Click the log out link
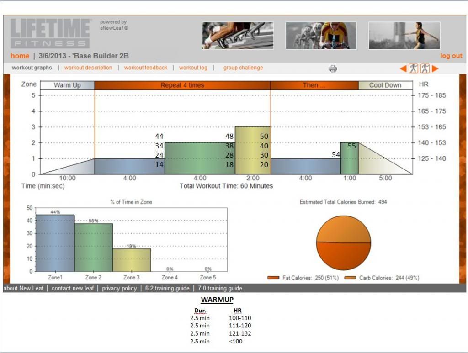The image size is (468, 353). click(x=451, y=56)
